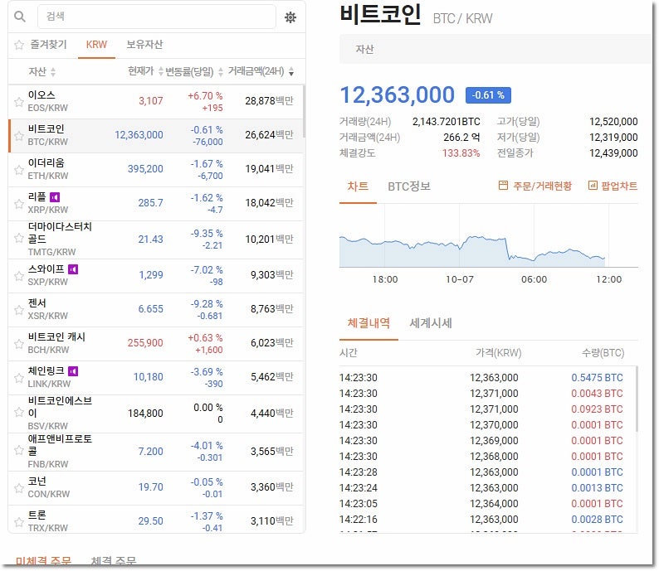The image size is (659, 571).
Task: Select the KRW market tab
Action: 96,45
